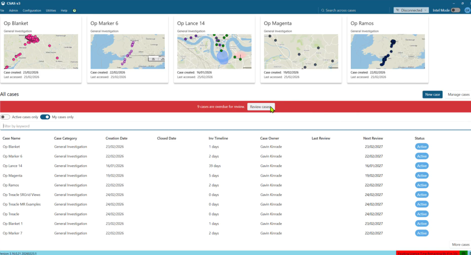The image size is (471, 255).
Task: Click the GK user avatar icon
Action: tap(467, 10)
